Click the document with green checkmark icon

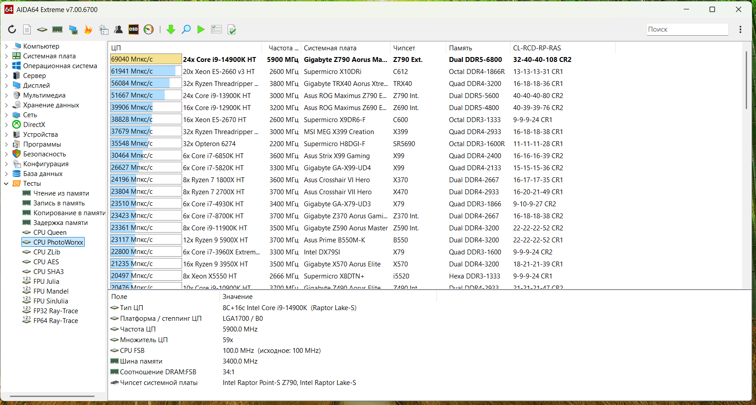232,29
